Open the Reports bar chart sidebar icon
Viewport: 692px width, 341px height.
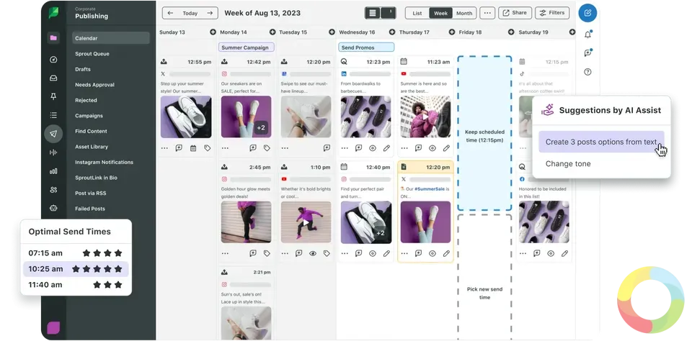click(x=53, y=171)
